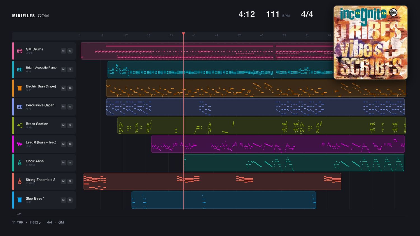Mute the Lead 8 (bass + lead) track
This screenshot has width=420, height=236.
click(x=63, y=144)
